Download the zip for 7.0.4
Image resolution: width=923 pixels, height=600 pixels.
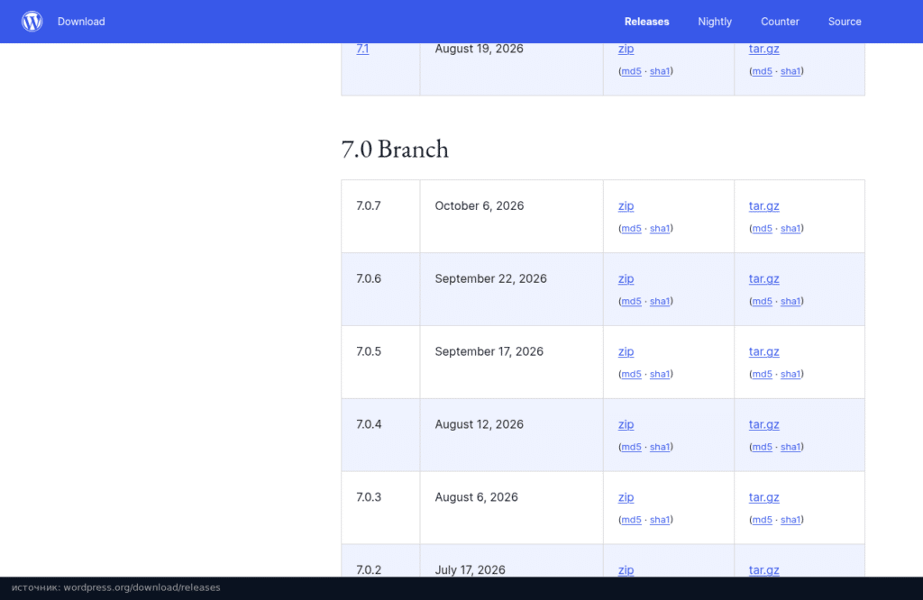pyautogui.click(x=626, y=424)
